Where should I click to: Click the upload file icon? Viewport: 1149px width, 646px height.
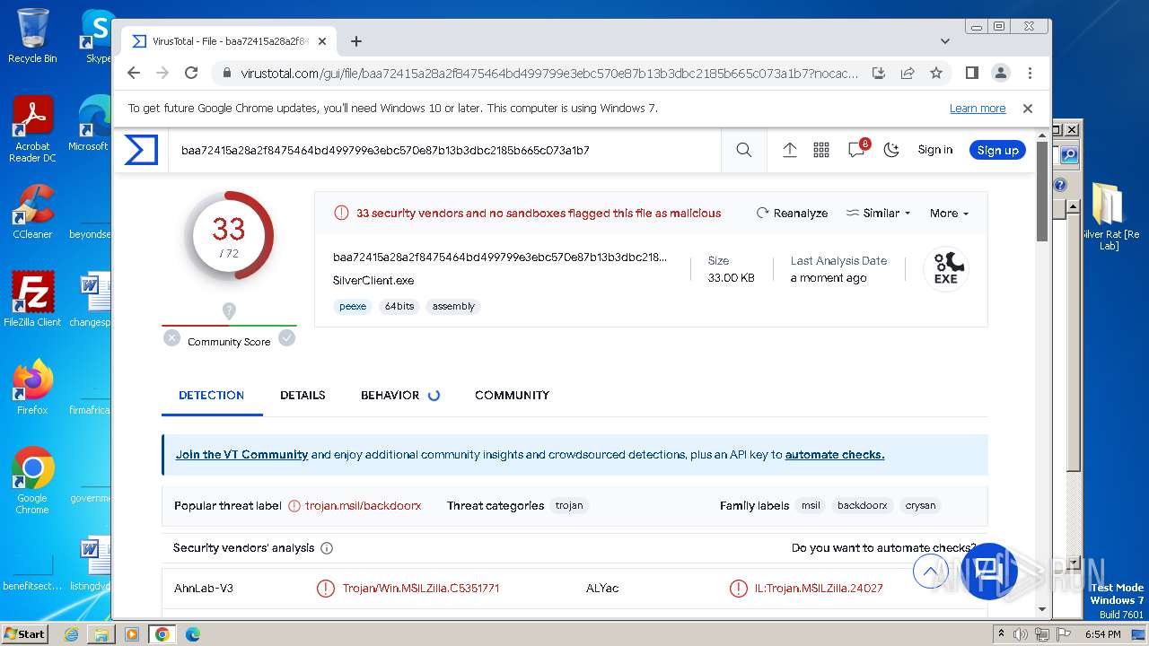790,150
